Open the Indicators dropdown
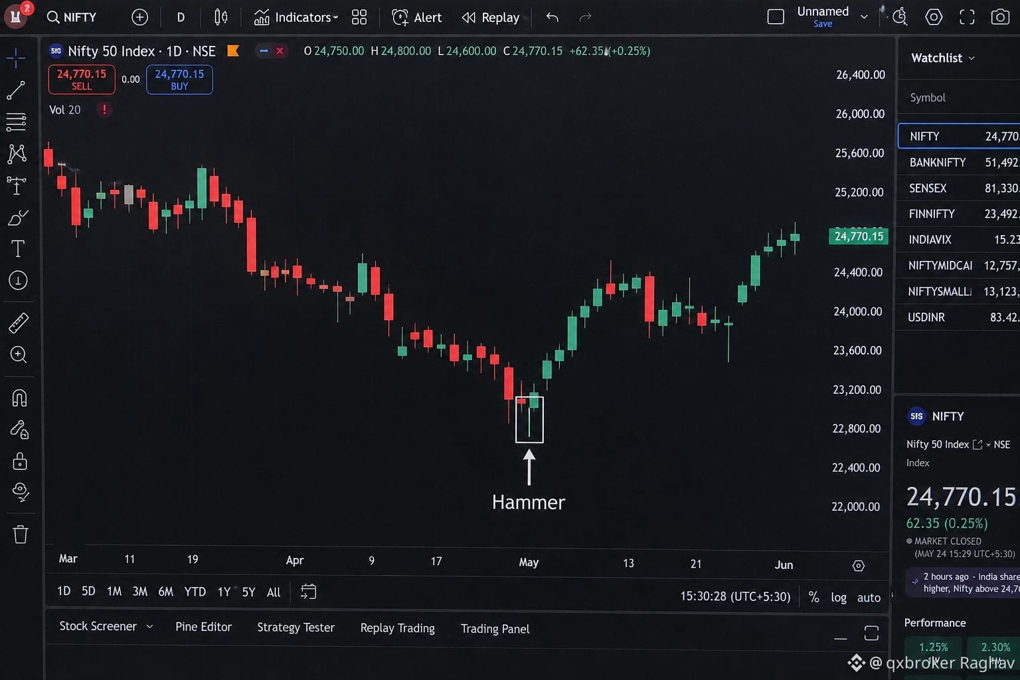 click(x=296, y=17)
